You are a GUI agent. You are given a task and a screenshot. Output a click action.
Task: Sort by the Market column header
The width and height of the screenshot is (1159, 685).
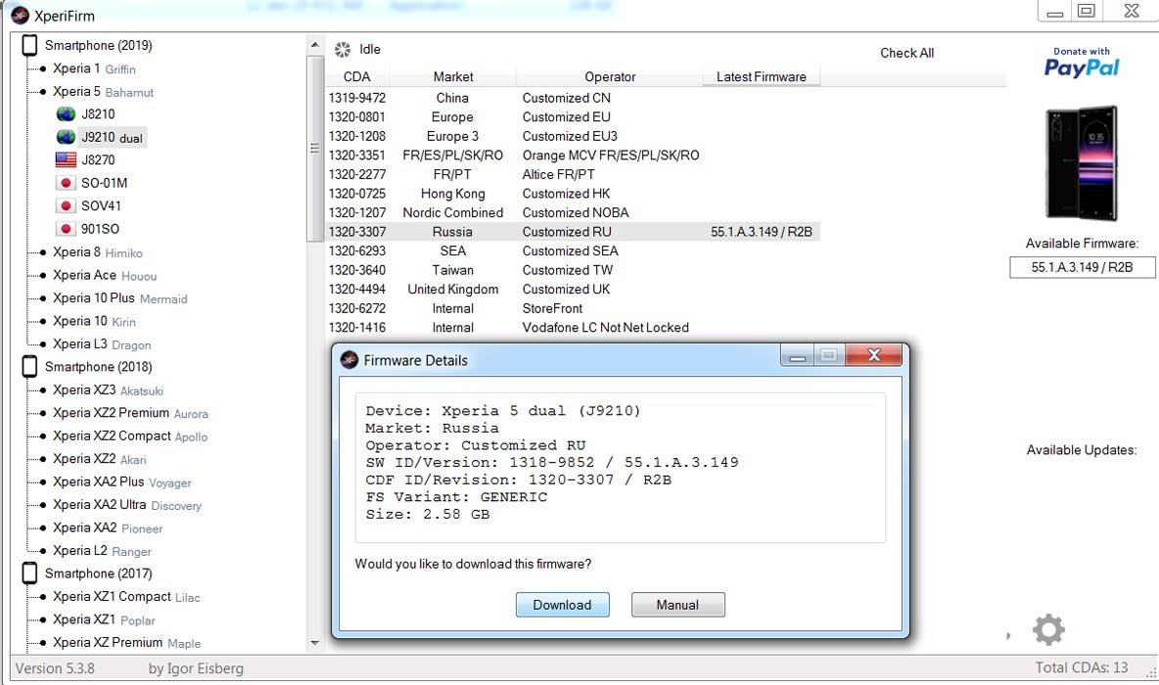click(452, 77)
